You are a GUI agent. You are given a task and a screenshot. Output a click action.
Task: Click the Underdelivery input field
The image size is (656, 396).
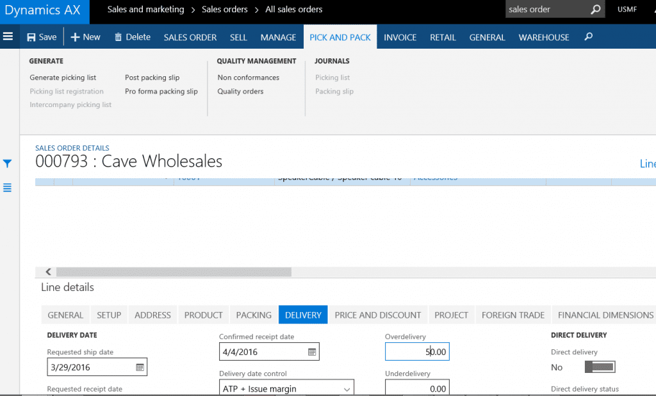coord(416,388)
